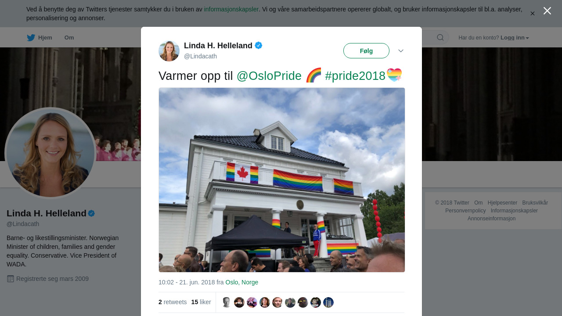This screenshot has width=562, height=316.
Task: Show the 15 liker list
Action: tap(201, 302)
